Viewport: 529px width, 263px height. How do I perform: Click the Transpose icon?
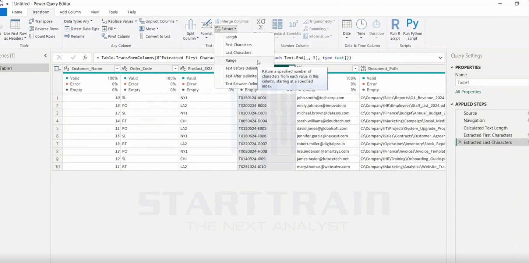pos(31,21)
